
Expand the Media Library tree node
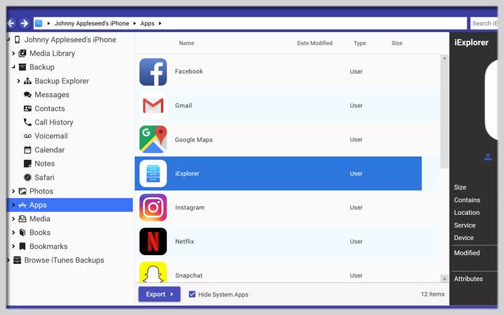[x=13, y=54]
